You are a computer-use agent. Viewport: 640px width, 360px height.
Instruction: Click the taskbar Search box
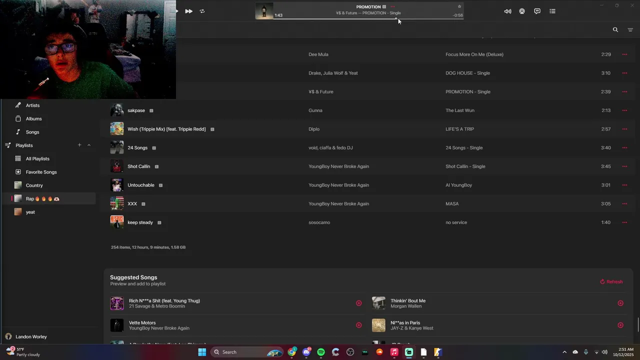coord(247,352)
